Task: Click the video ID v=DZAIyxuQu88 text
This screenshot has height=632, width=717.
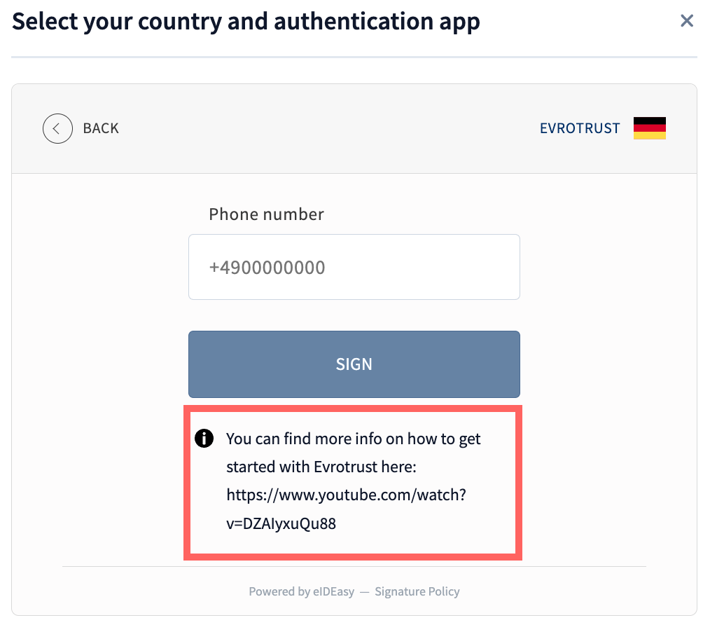Action: (x=281, y=523)
